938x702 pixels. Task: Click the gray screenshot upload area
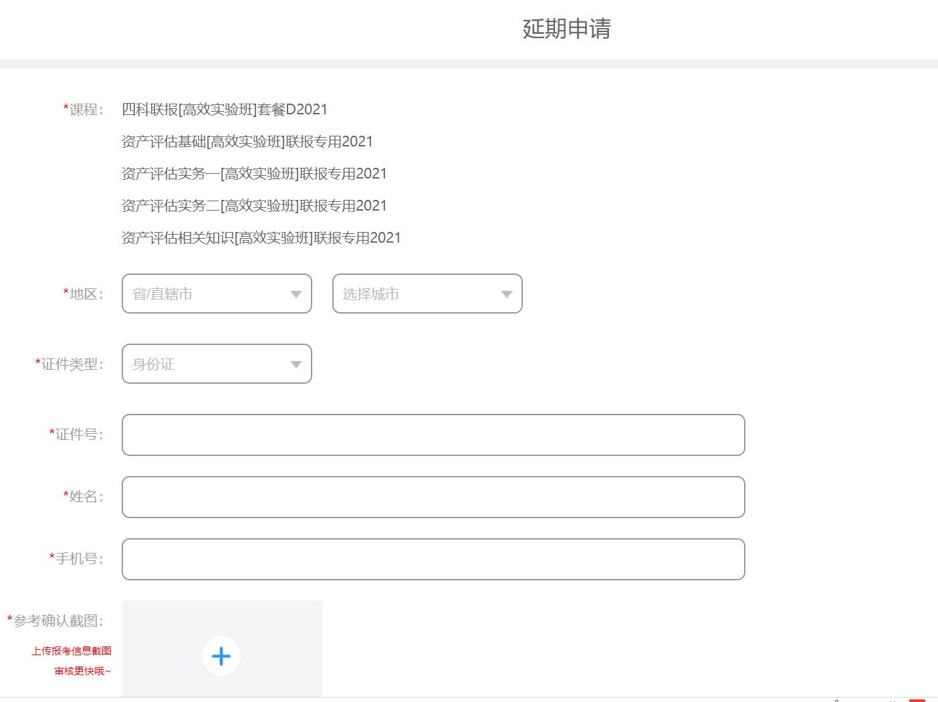[221, 649]
